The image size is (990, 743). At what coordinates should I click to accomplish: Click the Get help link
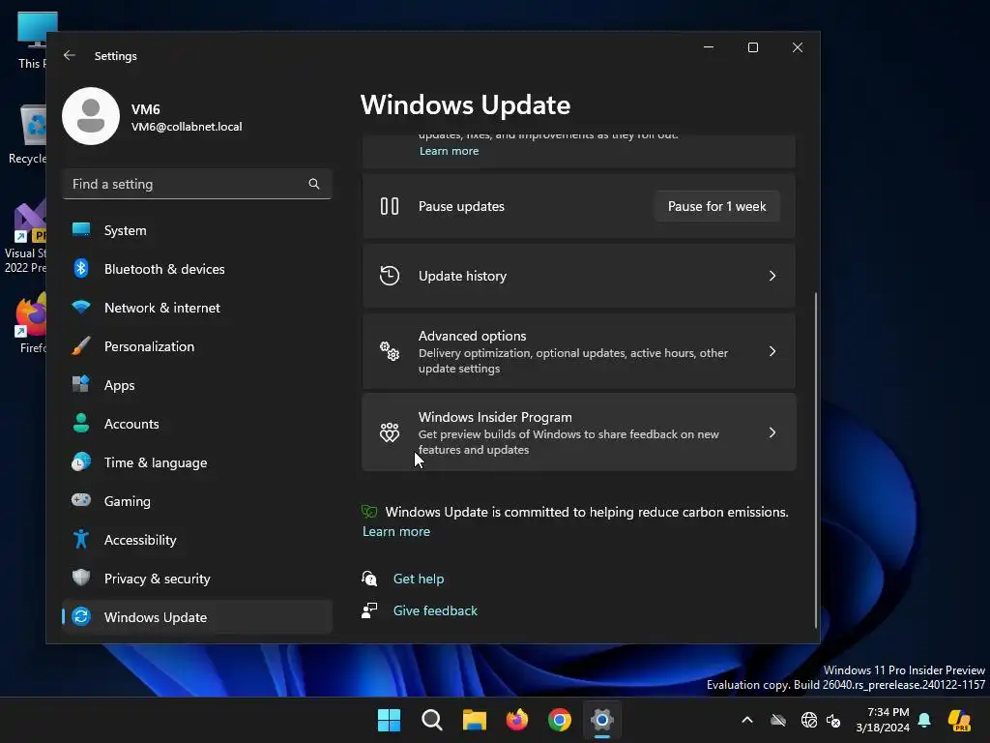tap(418, 579)
